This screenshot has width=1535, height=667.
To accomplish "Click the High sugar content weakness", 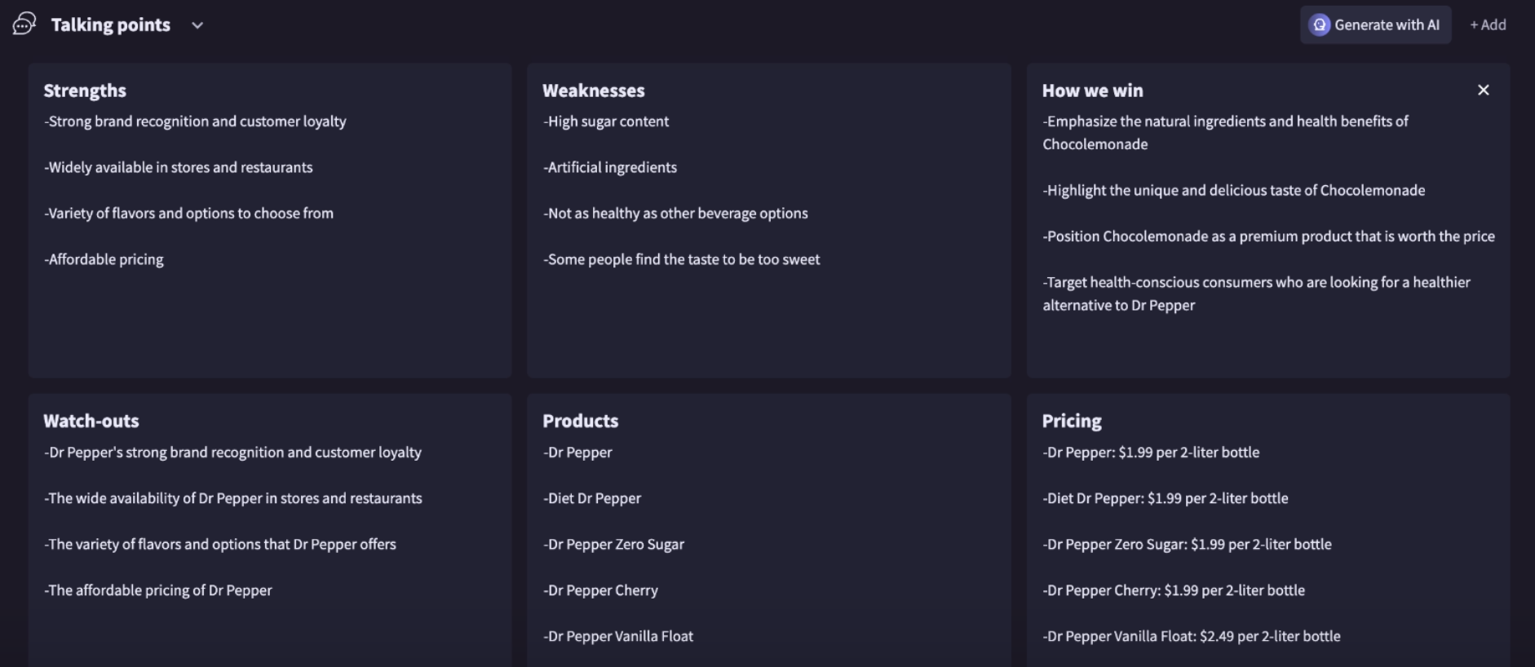I will point(605,121).
